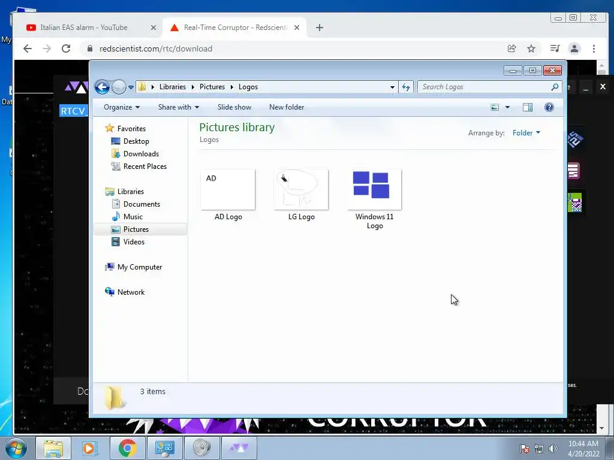Click the search magnifier icon in Explorer
This screenshot has height=460, width=614.
pyautogui.click(x=555, y=87)
